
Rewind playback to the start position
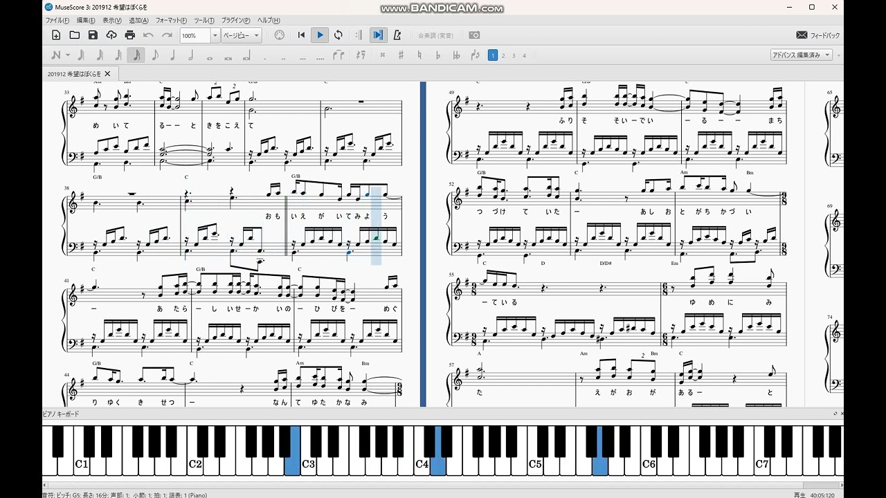click(301, 35)
